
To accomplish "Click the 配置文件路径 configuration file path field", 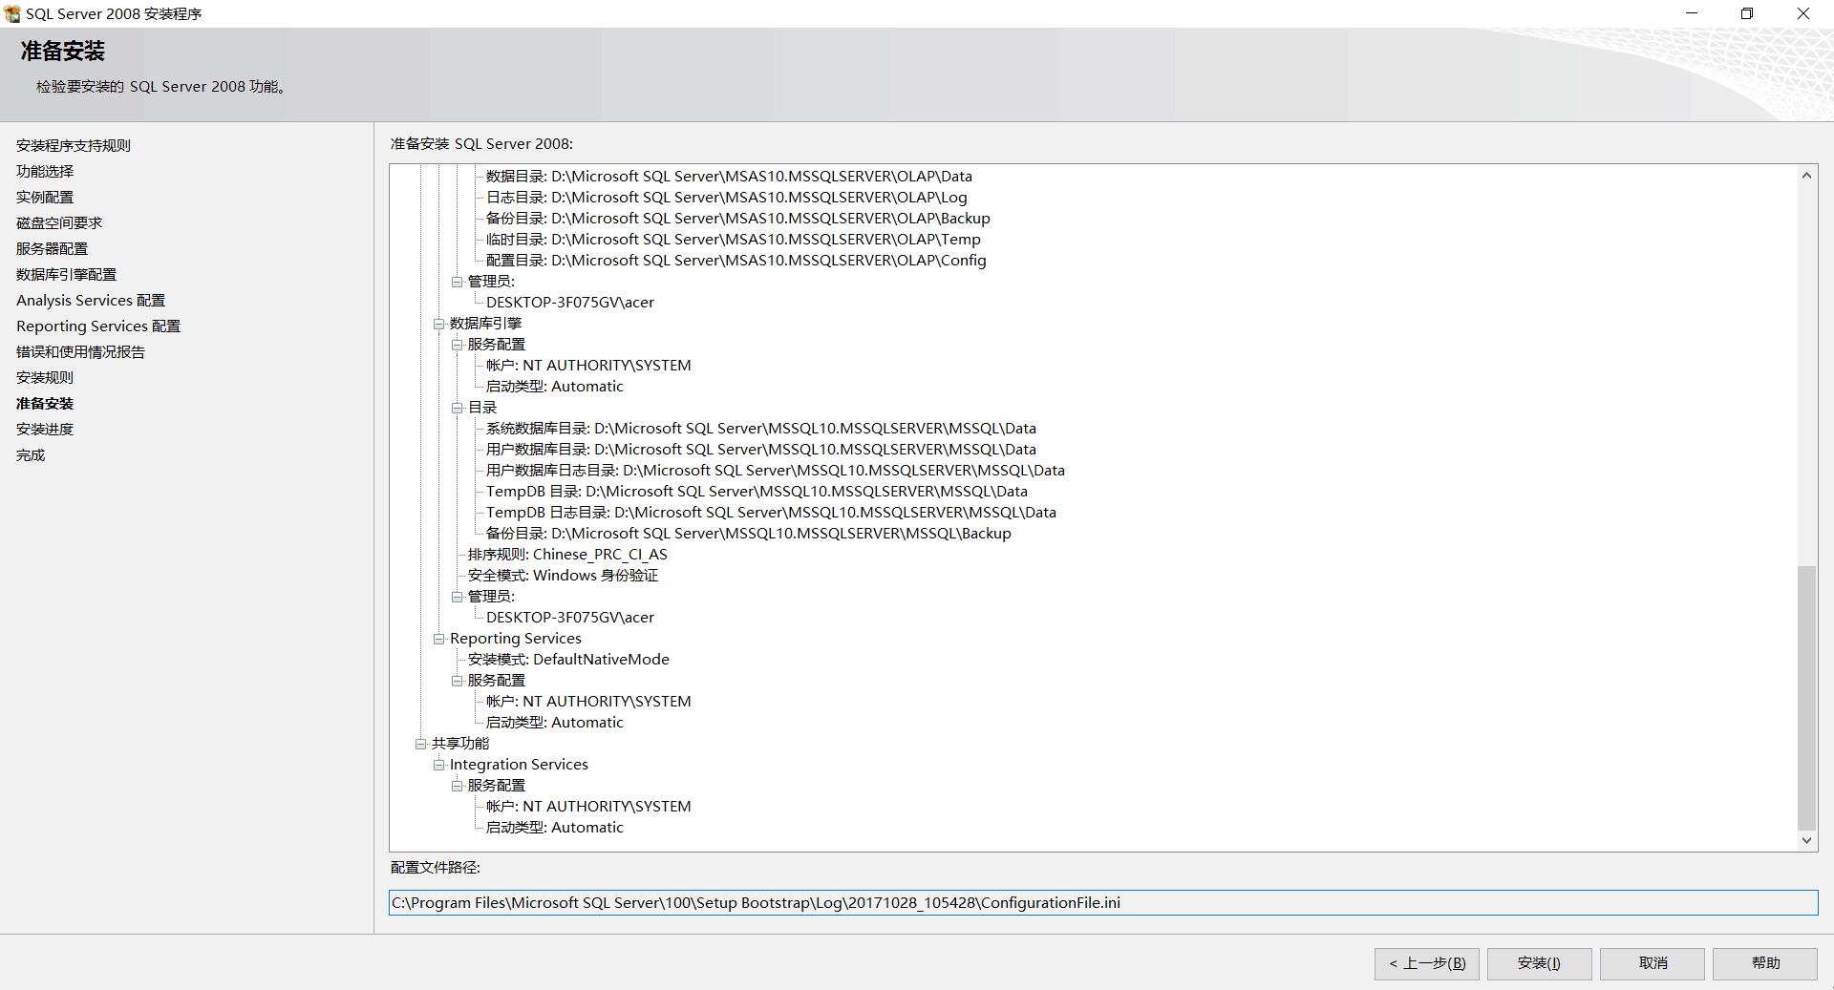I will tap(1103, 902).
